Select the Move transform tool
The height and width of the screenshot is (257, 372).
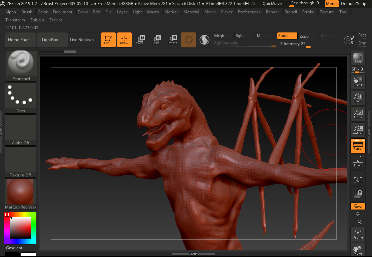(x=140, y=40)
